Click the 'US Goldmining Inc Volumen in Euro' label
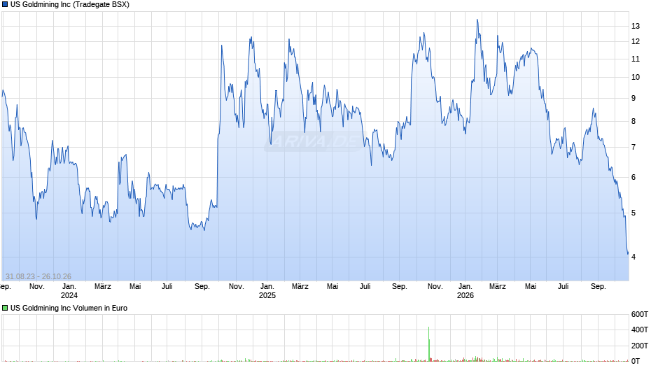 (69, 308)
